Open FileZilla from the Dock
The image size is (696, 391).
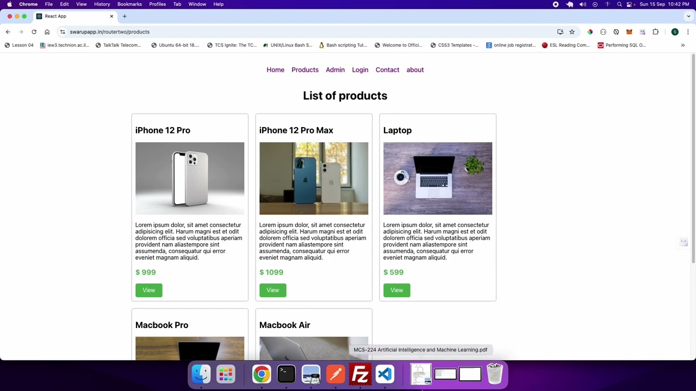click(x=361, y=374)
